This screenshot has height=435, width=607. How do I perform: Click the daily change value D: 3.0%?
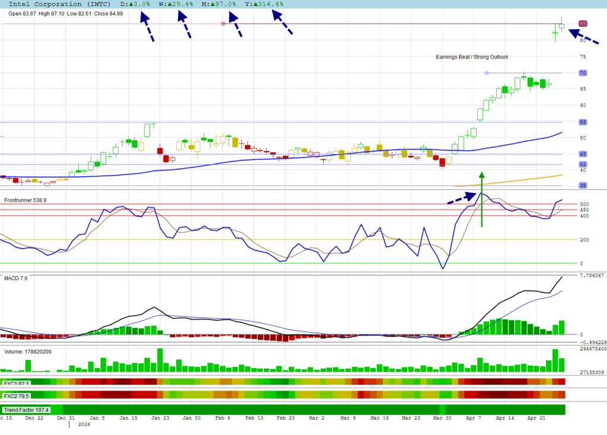coord(135,4)
